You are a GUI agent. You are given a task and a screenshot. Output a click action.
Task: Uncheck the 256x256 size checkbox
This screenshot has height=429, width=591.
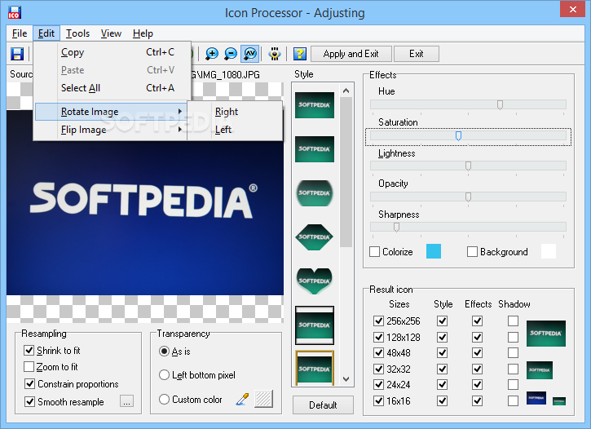pos(378,321)
